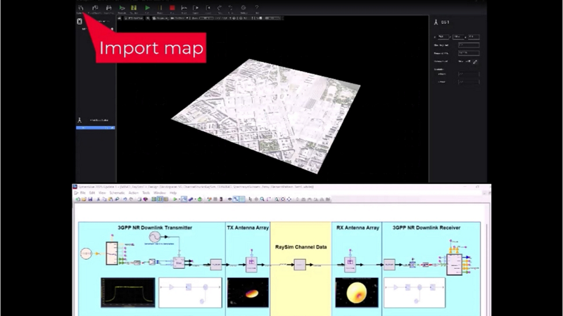Image resolution: width=563 pixels, height=316 pixels.
Task: Click the Save icon in SystemVue toolbar
Action: click(90, 199)
